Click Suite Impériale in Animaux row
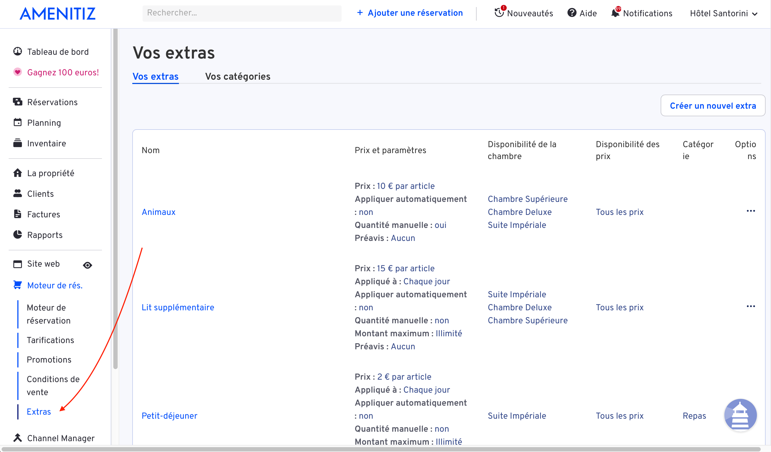 coord(517,225)
